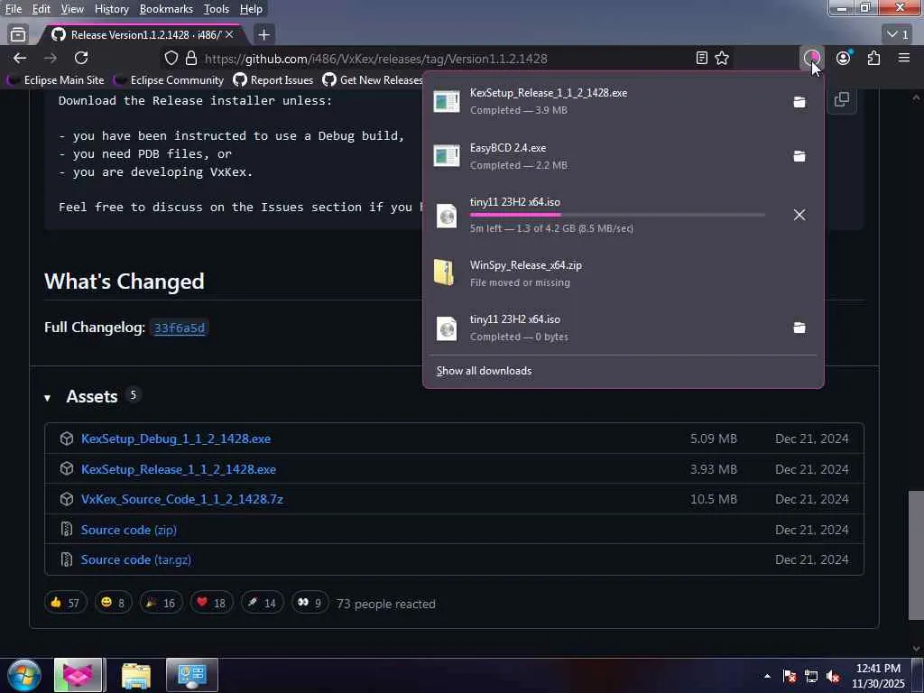The image size is (924, 693).
Task: Select WinSpy_Release_x64.zip download entry
Action: [624, 273]
